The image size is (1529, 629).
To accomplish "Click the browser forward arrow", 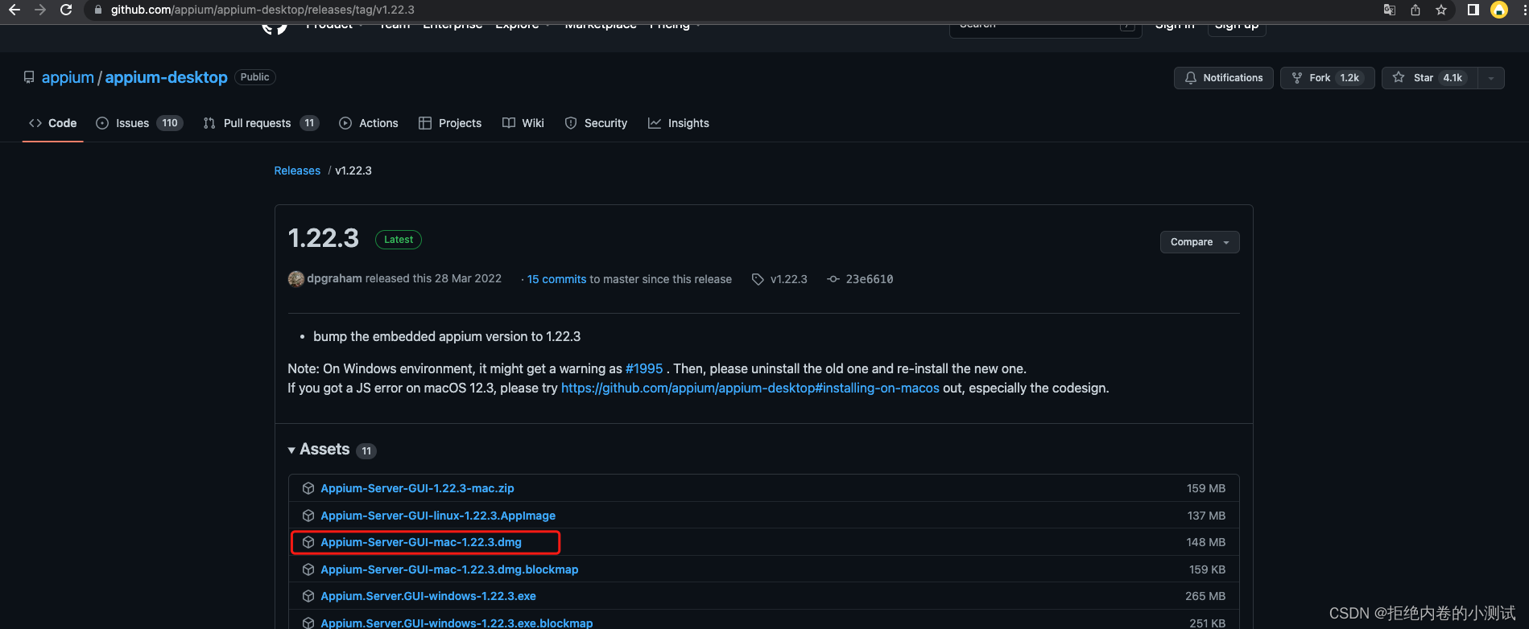I will [x=40, y=10].
